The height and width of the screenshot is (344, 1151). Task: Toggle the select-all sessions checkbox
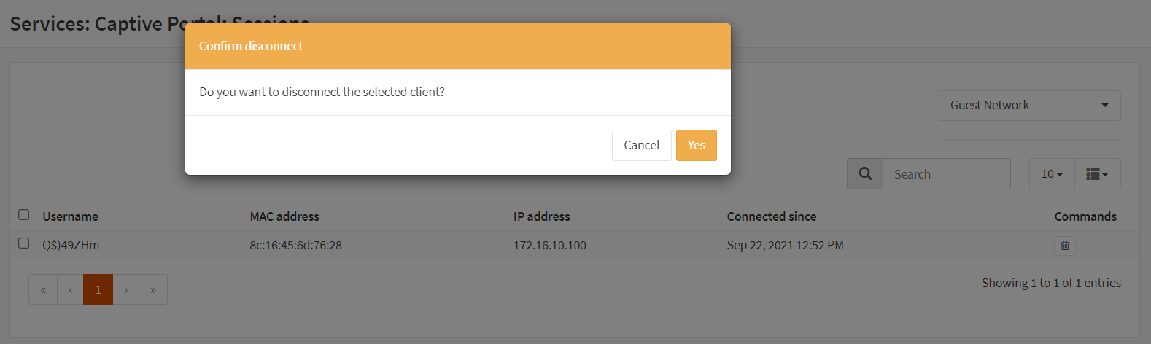(24, 215)
